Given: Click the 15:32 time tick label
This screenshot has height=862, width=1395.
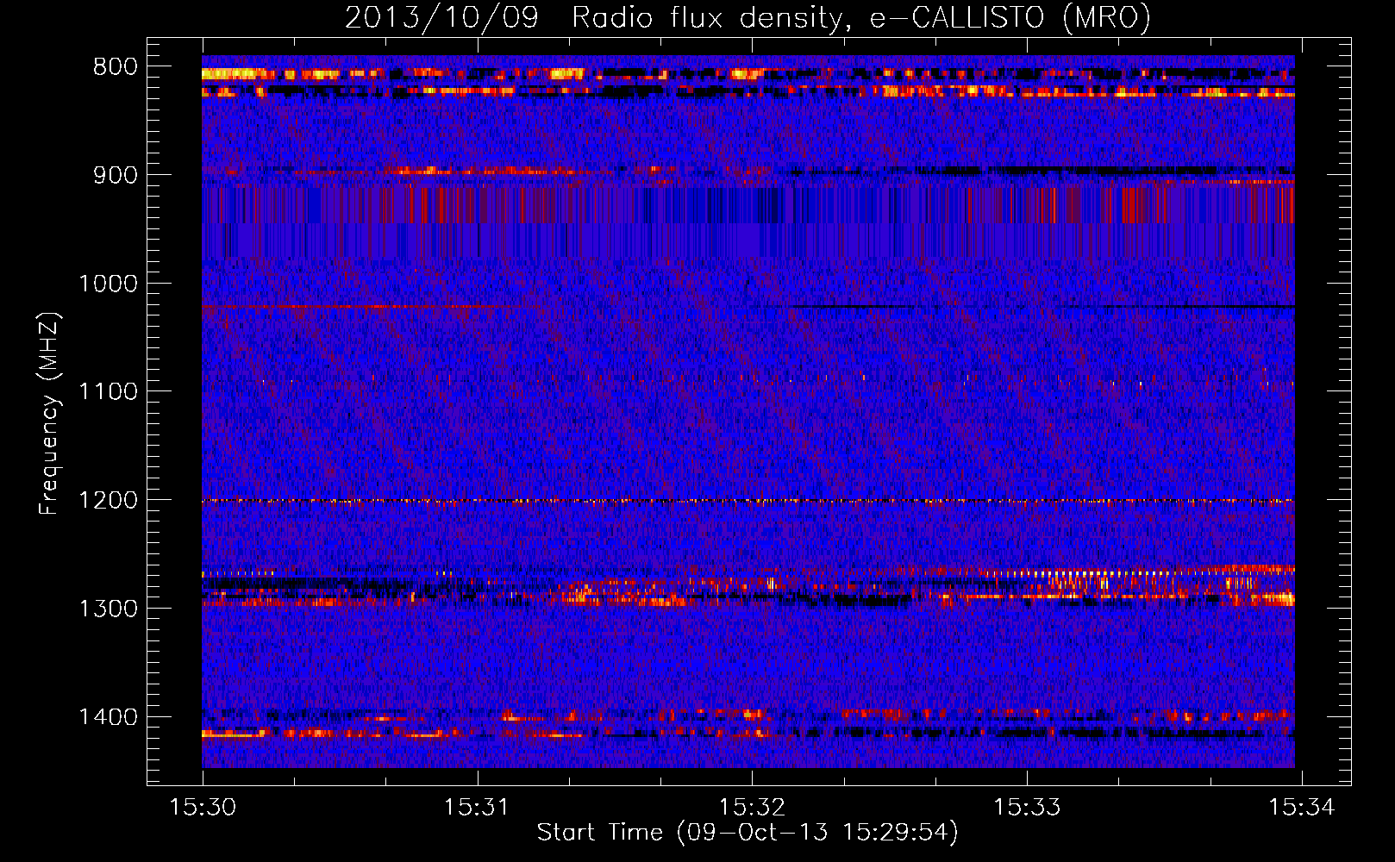Looking at the screenshot, I should coord(752,807).
